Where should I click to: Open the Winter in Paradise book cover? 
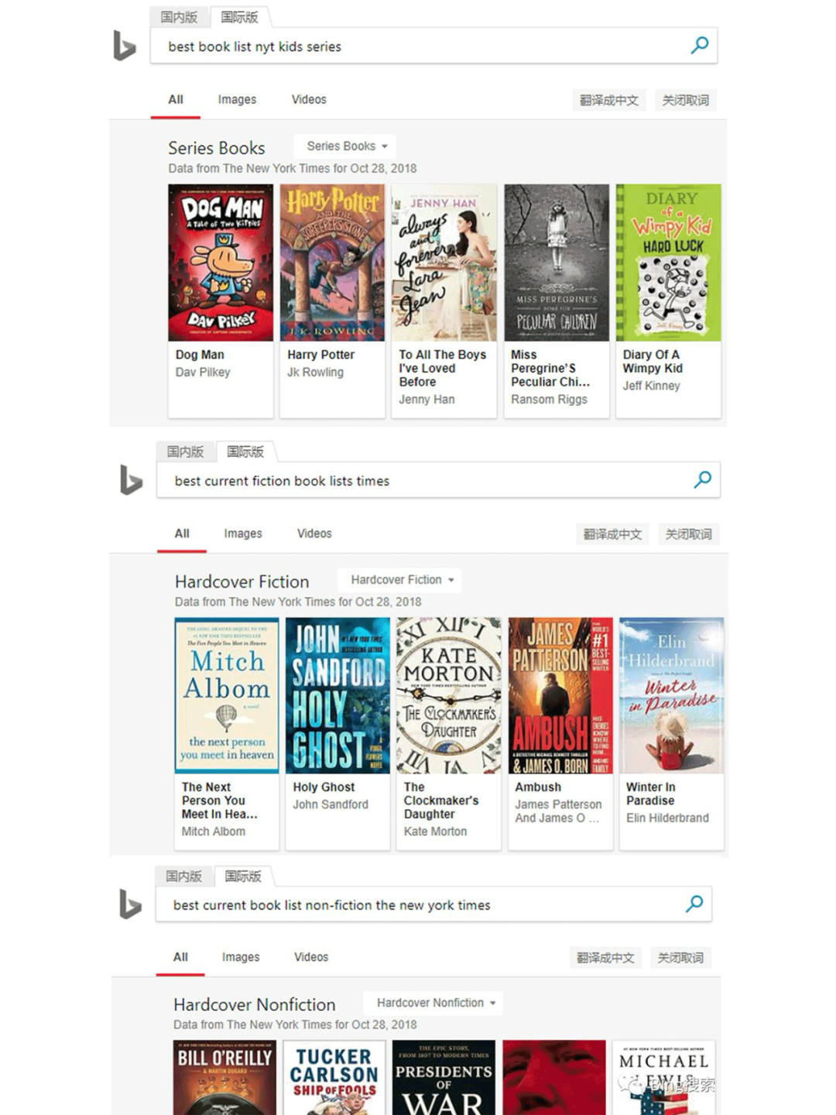click(x=671, y=695)
